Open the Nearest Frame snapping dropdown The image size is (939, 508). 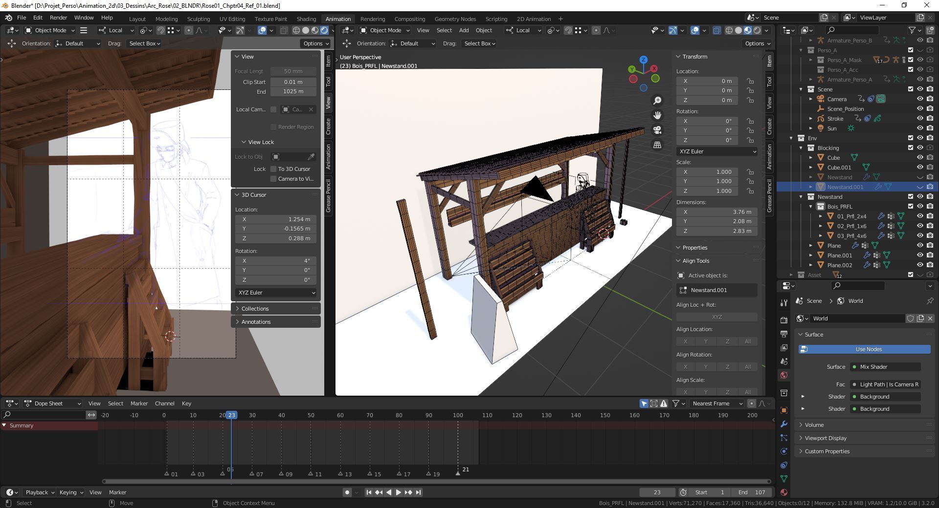point(717,403)
